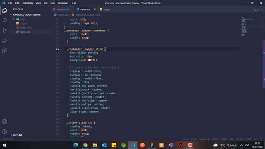Screen dimensions: 265x149
Task: Open the Manage gear icon
Action: coord(5,132)
